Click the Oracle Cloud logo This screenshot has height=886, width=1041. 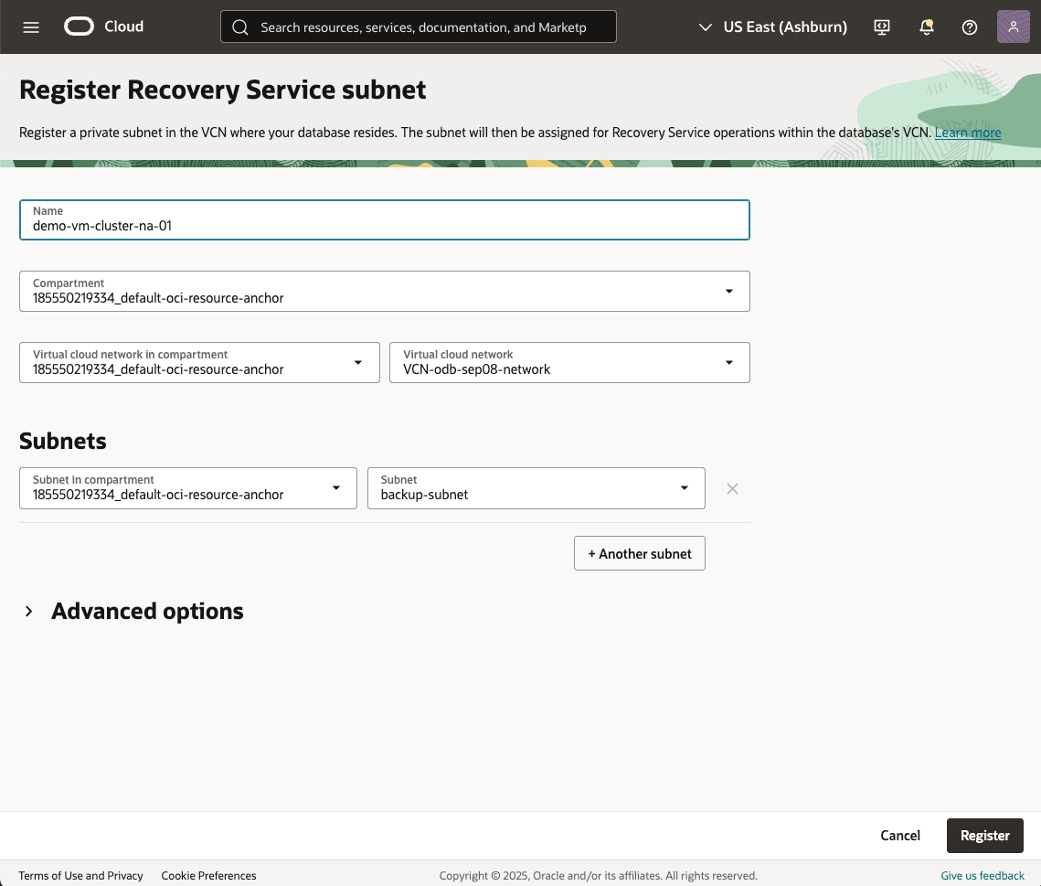(102, 27)
